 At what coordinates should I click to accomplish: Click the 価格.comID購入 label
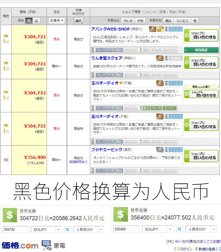tap(201, 87)
